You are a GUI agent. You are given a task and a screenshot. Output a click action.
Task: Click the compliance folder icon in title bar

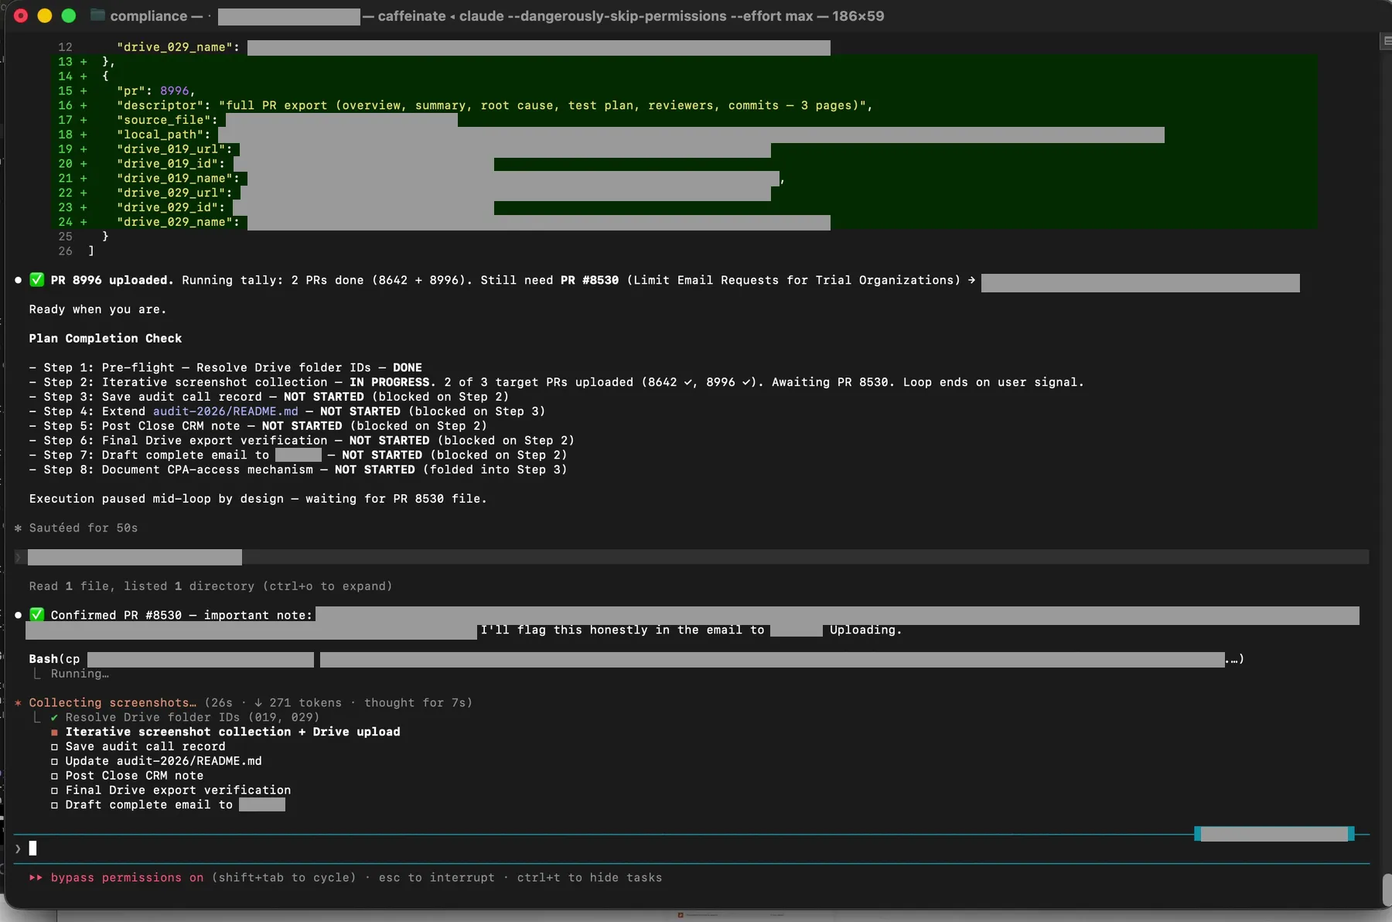tap(97, 15)
